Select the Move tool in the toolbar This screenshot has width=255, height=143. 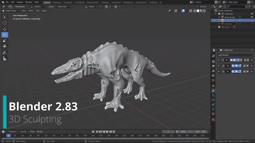point(5,29)
